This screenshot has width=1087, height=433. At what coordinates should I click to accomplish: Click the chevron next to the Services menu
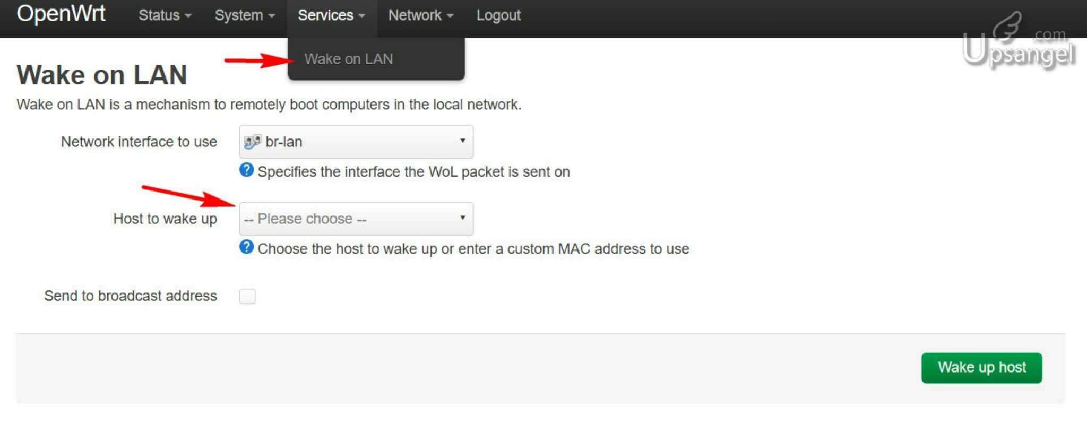point(363,16)
